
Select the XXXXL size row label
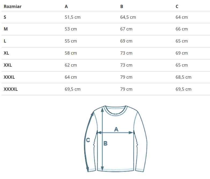(11, 89)
